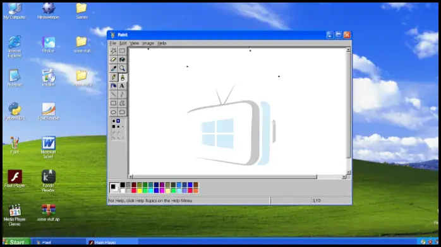Select the Photon desktop icon
The image size is (441, 247).
pyautogui.click(x=49, y=45)
